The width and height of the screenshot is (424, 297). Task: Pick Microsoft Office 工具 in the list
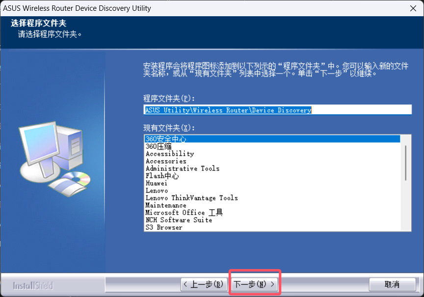coord(184,213)
